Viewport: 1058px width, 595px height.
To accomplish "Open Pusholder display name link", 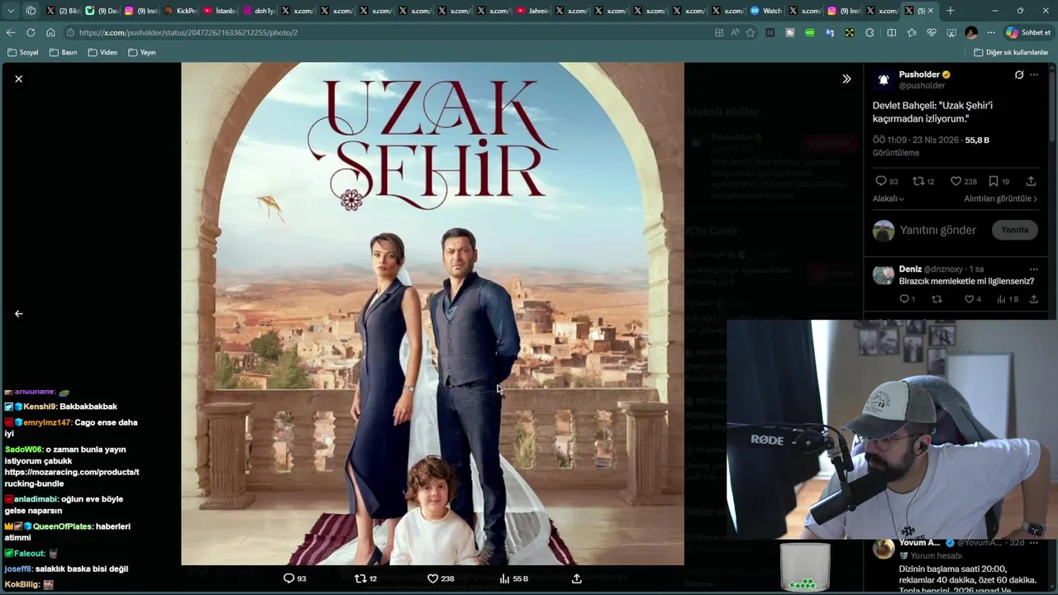I will [x=920, y=74].
